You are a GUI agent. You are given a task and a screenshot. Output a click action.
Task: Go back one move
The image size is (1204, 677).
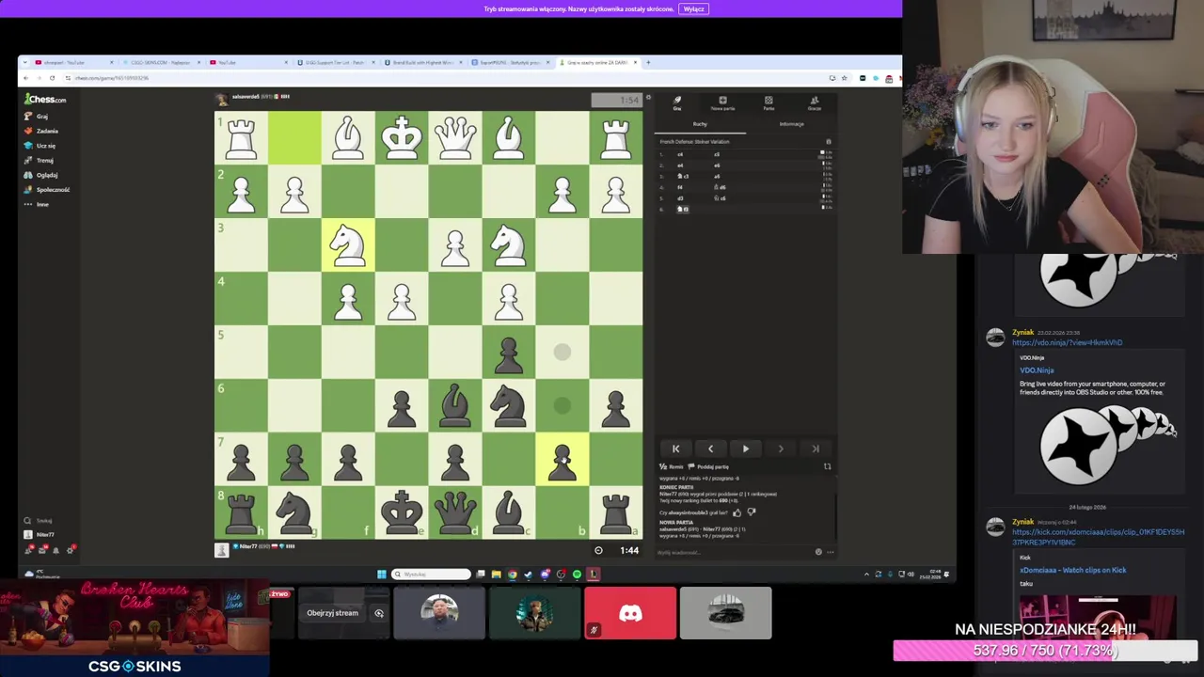click(710, 449)
